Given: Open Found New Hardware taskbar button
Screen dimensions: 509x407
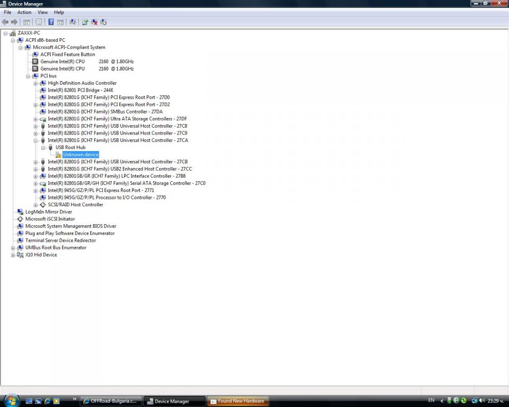Looking at the screenshot, I should [x=238, y=401].
